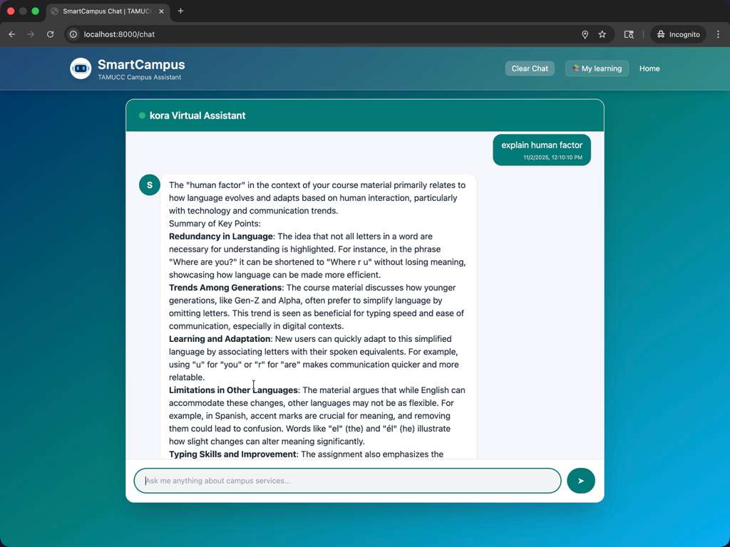Open a new tab with the plus button
Image resolution: width=730 pixels, height=547 pixels.
(x=180, y=11)
